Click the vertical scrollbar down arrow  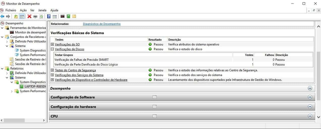(x=318, y=116)
